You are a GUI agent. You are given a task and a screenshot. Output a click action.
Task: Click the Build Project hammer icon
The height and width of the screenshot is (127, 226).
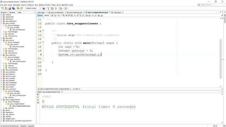point(48,8)
